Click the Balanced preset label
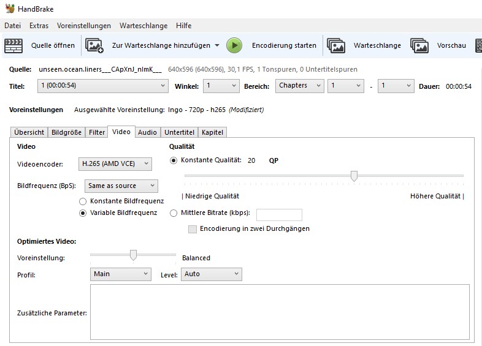 coord(196,258)
